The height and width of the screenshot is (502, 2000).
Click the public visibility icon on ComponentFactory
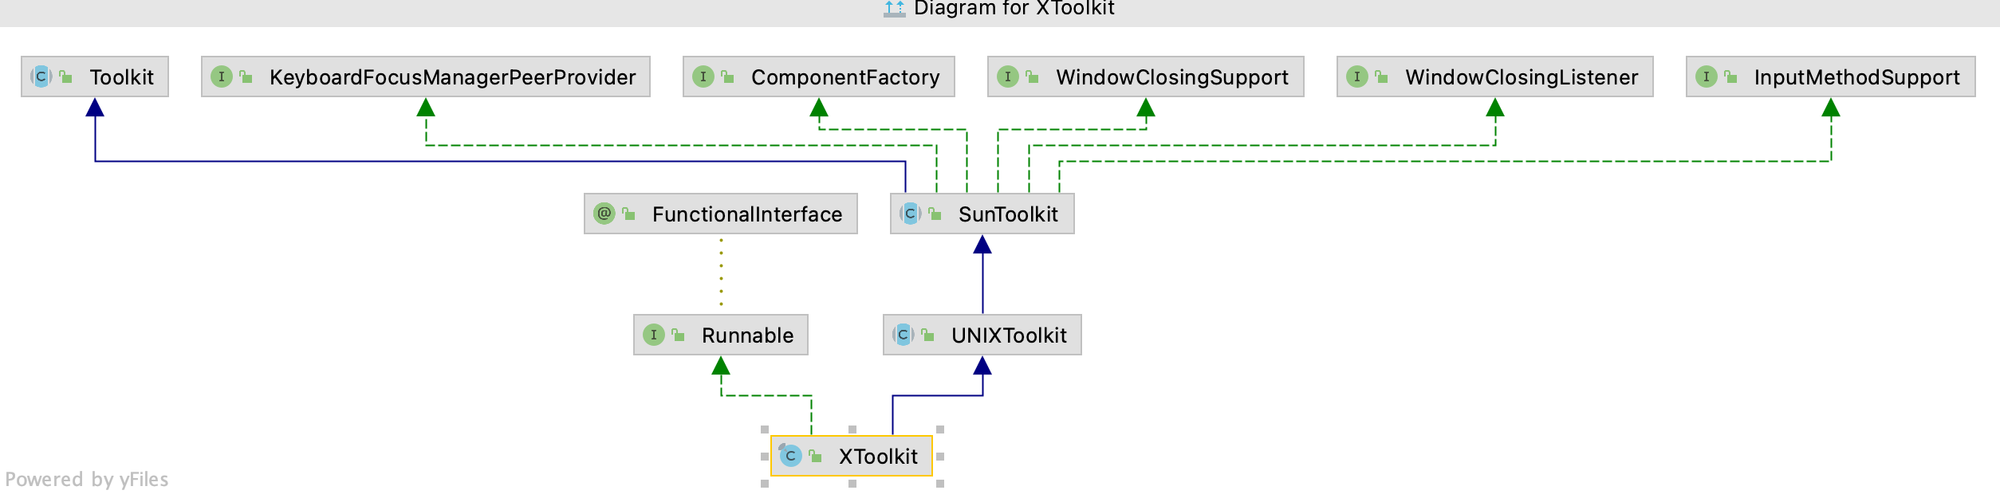click(727, 77)
